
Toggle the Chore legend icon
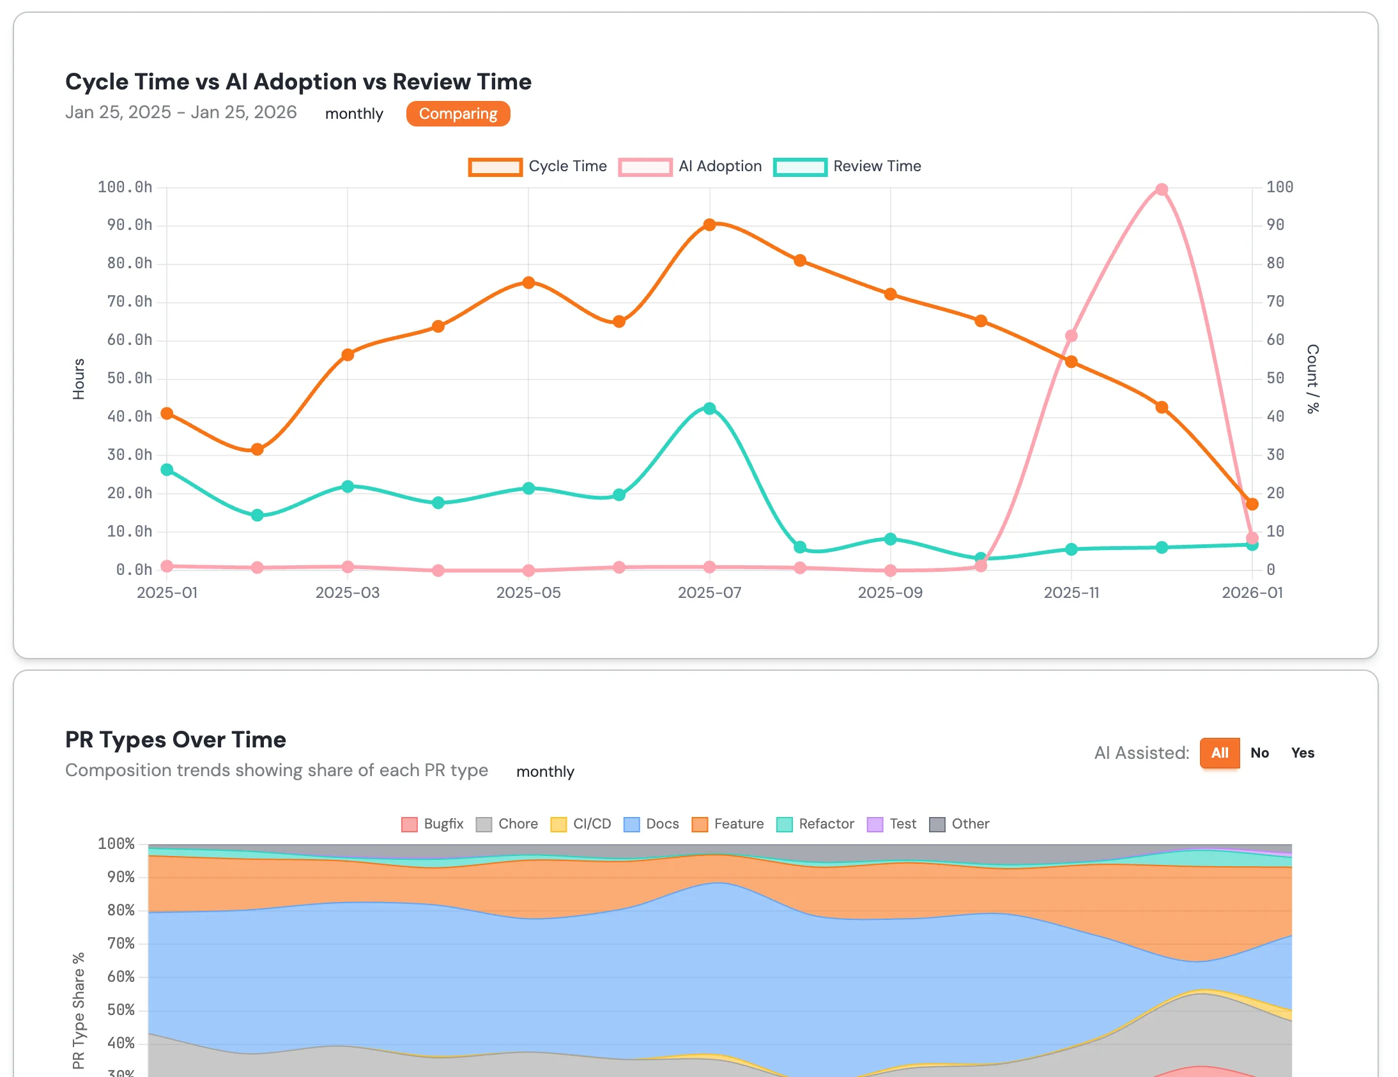point(484,824)
